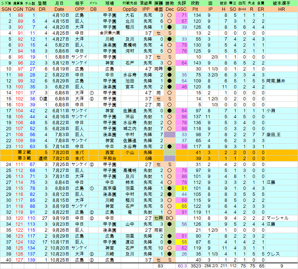
Task: Click the 同跨 cell in 5月19日 row
Action: tap(159, 69)
